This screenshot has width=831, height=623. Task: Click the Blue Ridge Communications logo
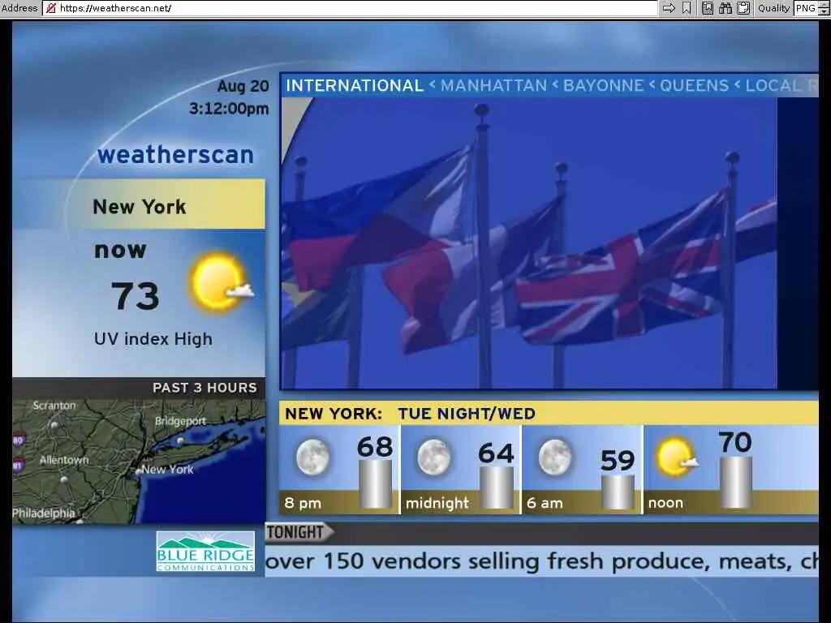point(205,552)
